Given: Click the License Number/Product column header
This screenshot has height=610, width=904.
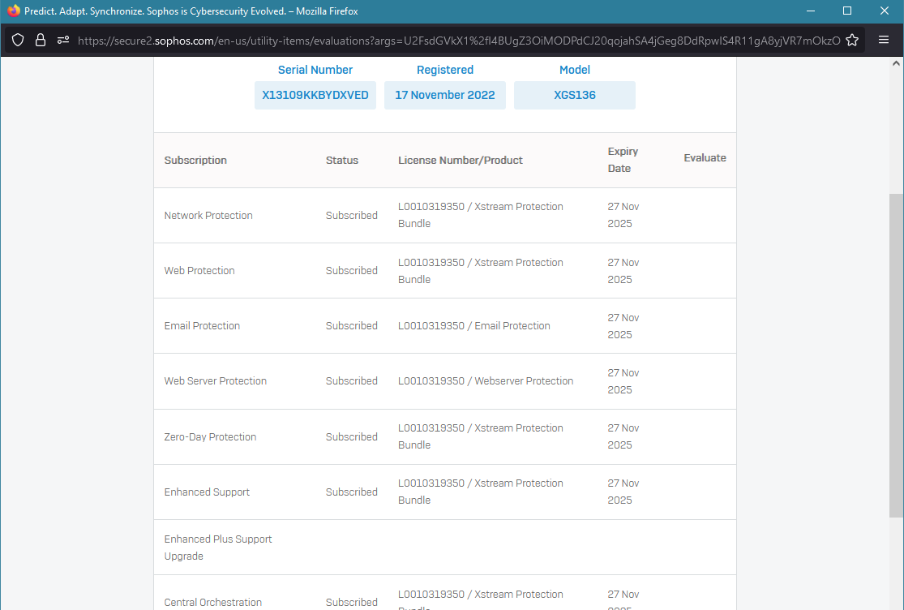Looking at the screenshot, I should click(460, 161).
